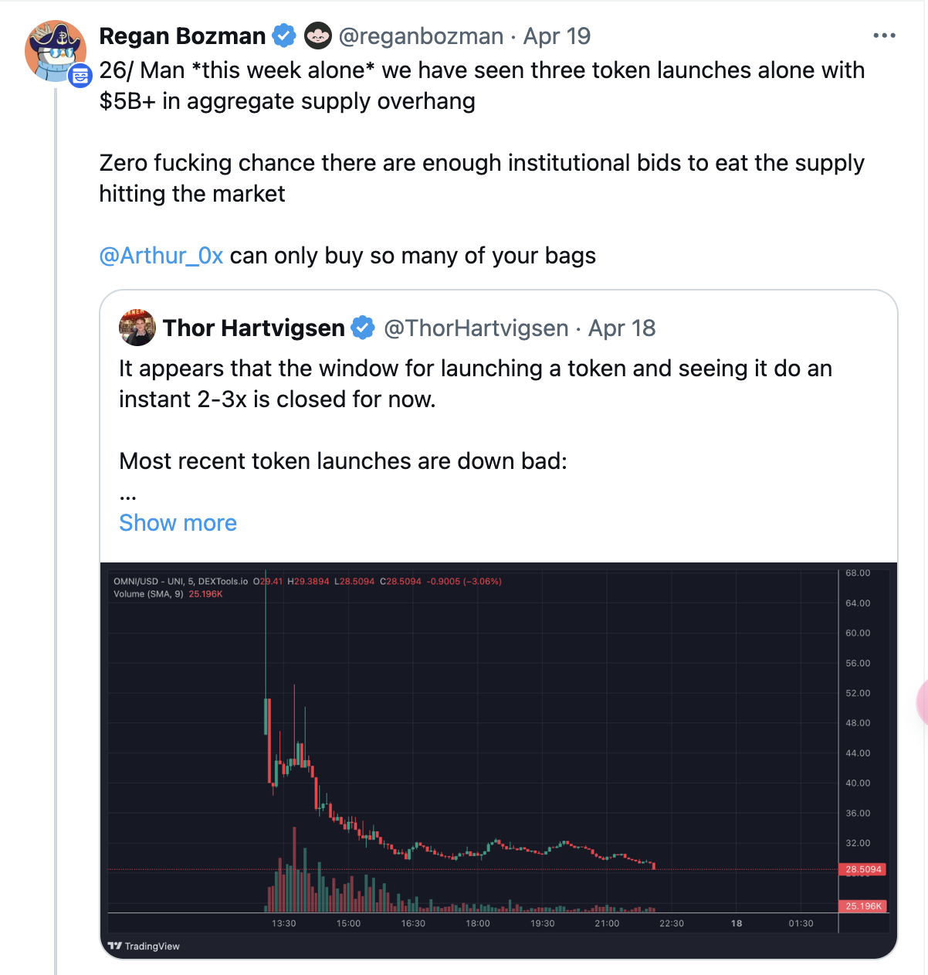Open the Apr 18 quoted tweet timestamp
This screenshot has width=928, height=975.
pos(621,328)
